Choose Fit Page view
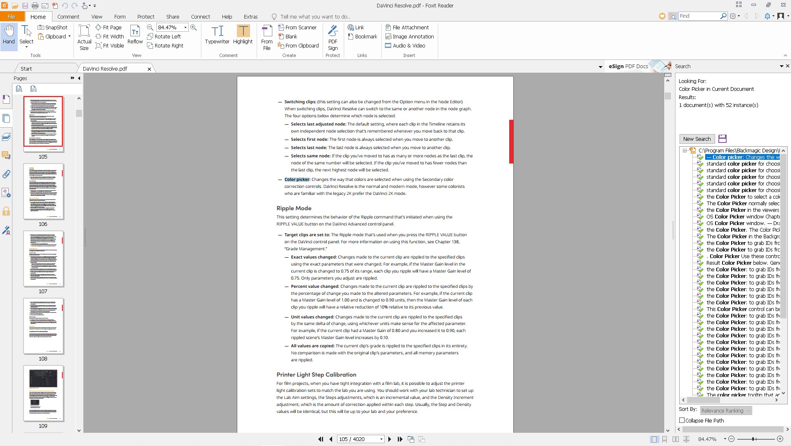This screenshot has width=791, height=446. pyautogui.click(x=109, y=27)
